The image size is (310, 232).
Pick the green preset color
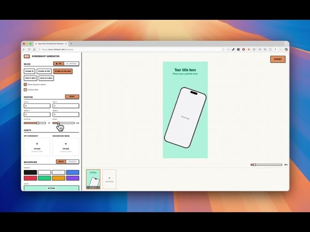tap(44, 178)
